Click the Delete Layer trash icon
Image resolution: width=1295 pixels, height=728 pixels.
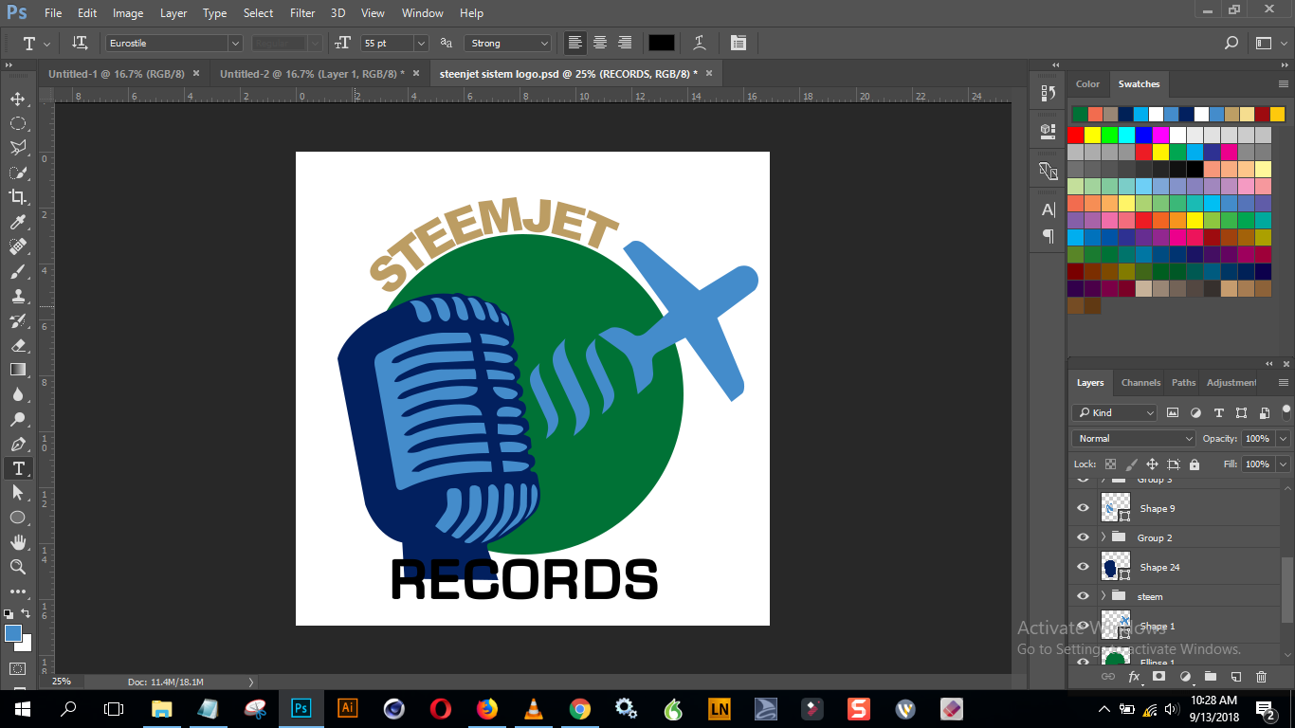click(1261, 677)
